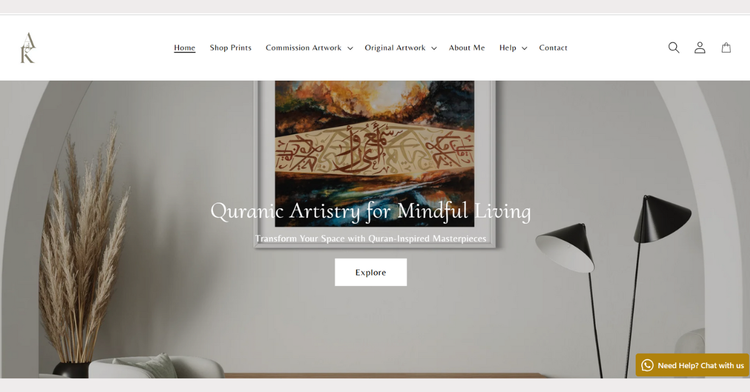
Task: Click the AK logo in header
Action: point(27,47)
